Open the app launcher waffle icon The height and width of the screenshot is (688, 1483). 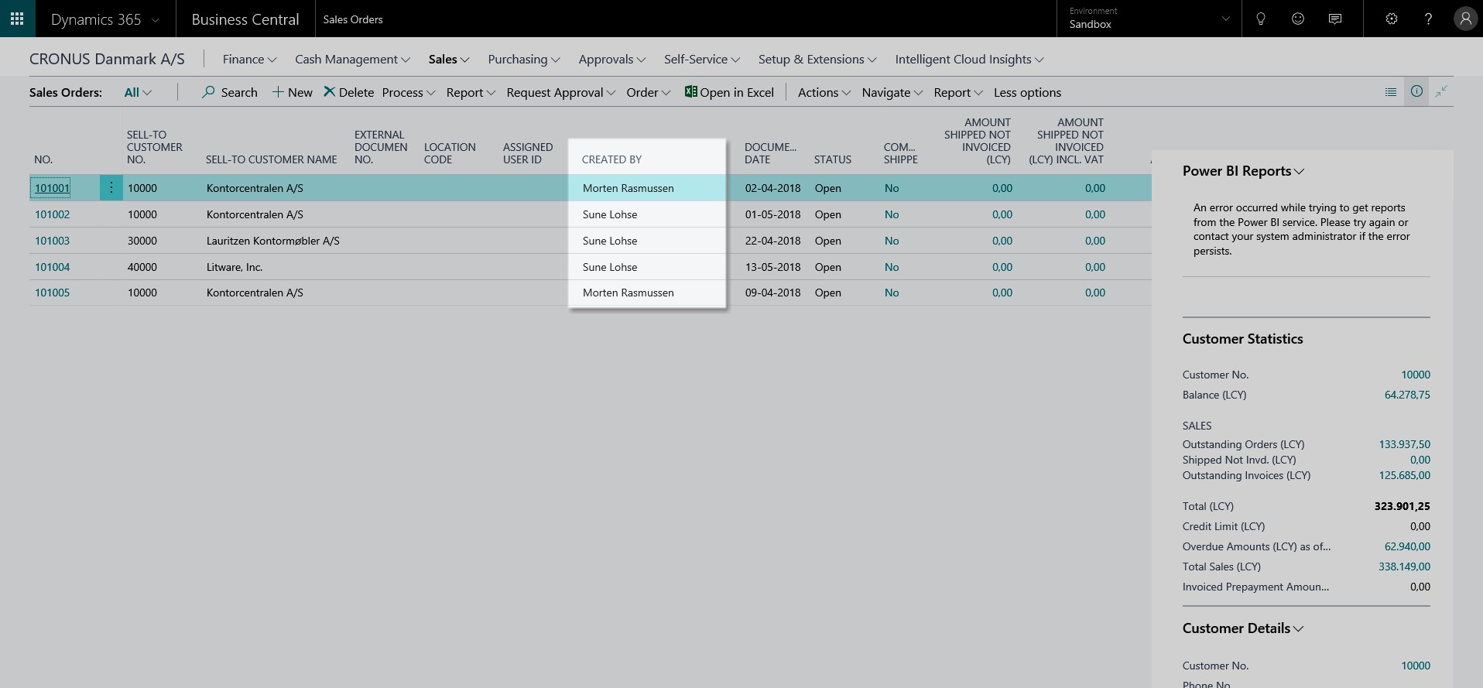(17, 19)
